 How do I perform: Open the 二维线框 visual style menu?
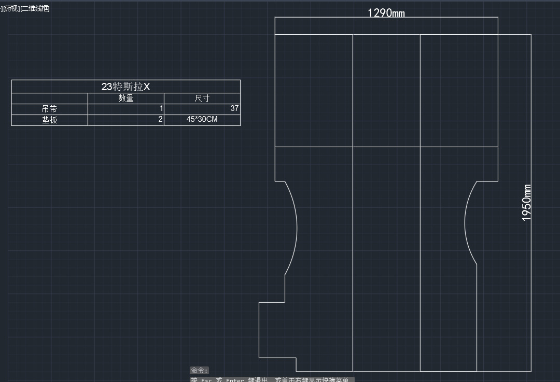point(35,9)
